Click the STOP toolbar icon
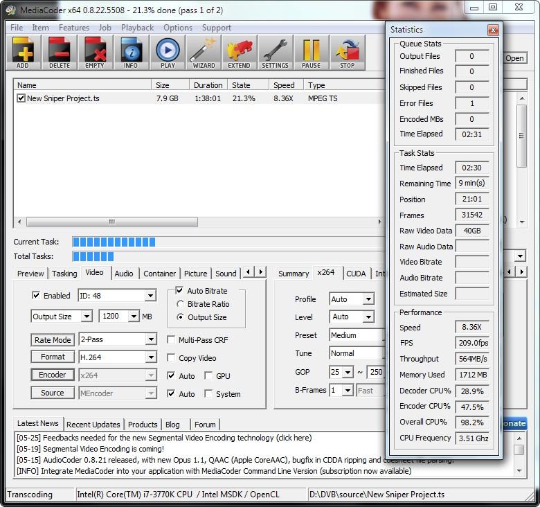Screen dimensions: 540x507 (347, 53)
